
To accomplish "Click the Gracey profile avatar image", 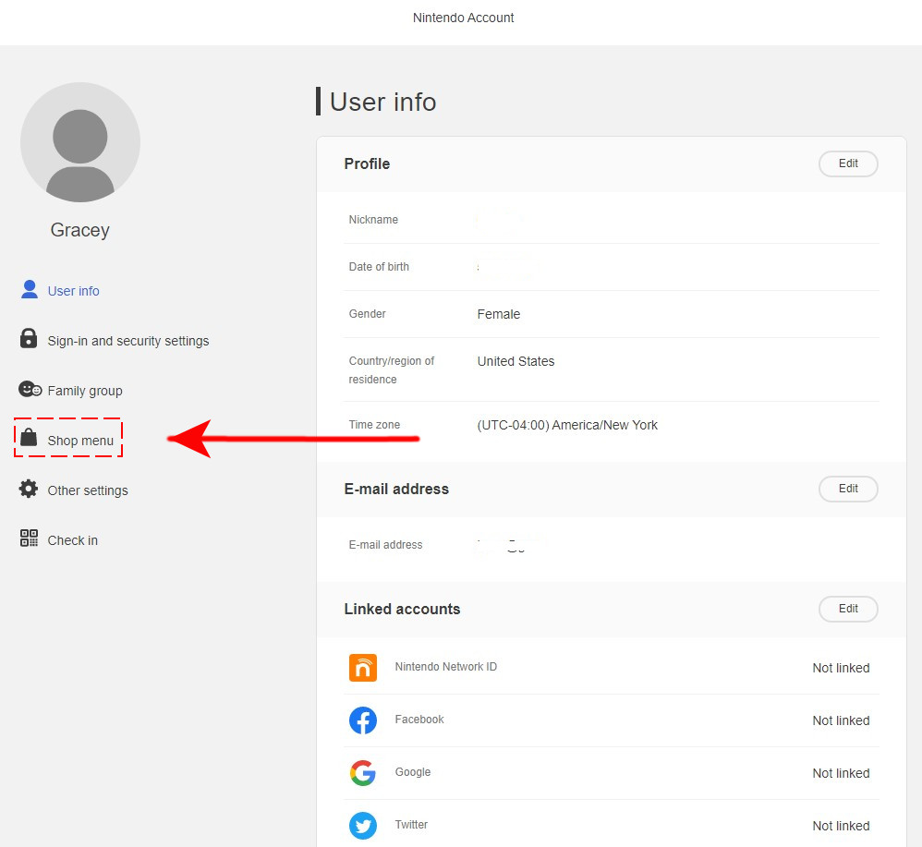I will 80,142.
